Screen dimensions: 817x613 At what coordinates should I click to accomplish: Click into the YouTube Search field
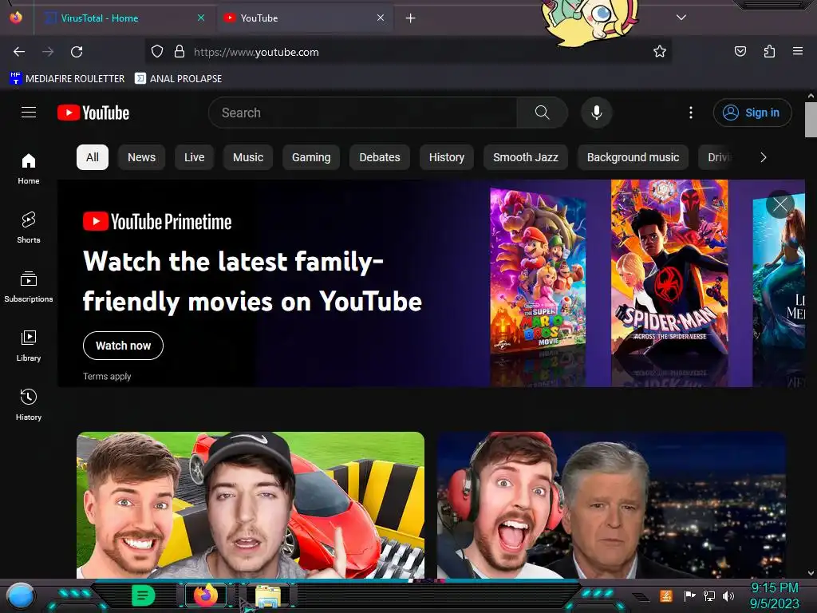pos(363,113)
